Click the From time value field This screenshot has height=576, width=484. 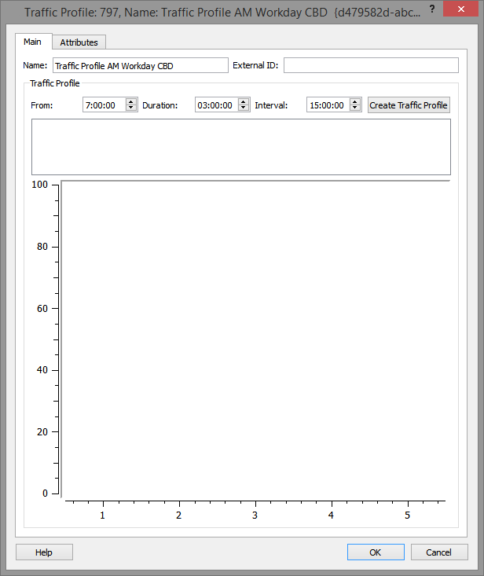pyautogui.click(x=103, y=105)
